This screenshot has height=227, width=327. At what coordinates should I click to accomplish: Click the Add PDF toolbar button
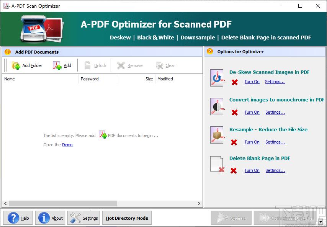[62, 65]
